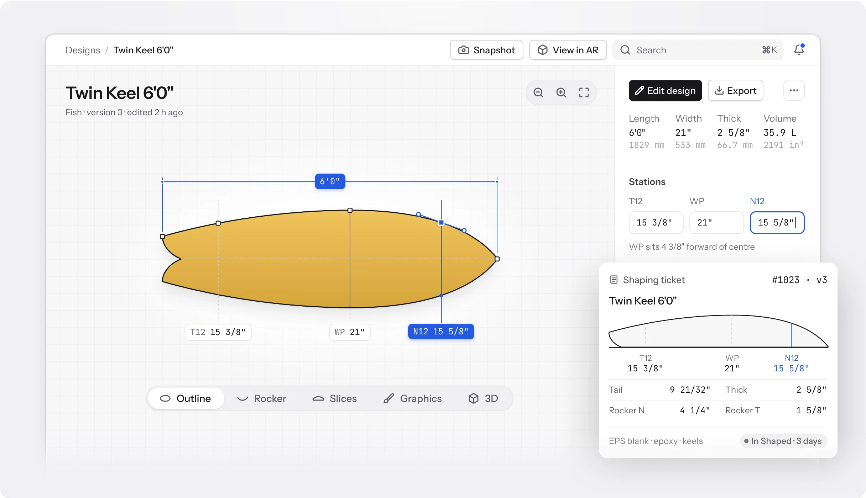Go back to Designs breadcrumb
The image size is (866, 498).
point(83,50)
